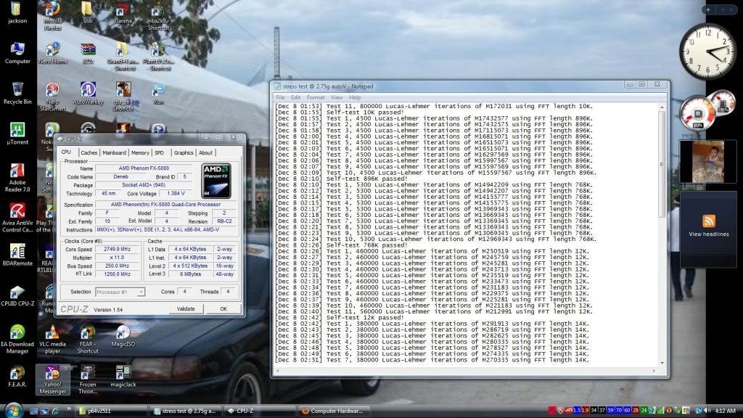The height and width of the screenshot is (418, 743).
Task: Switch to the Mainboard tab in CPU-Z
Action: 114,152
